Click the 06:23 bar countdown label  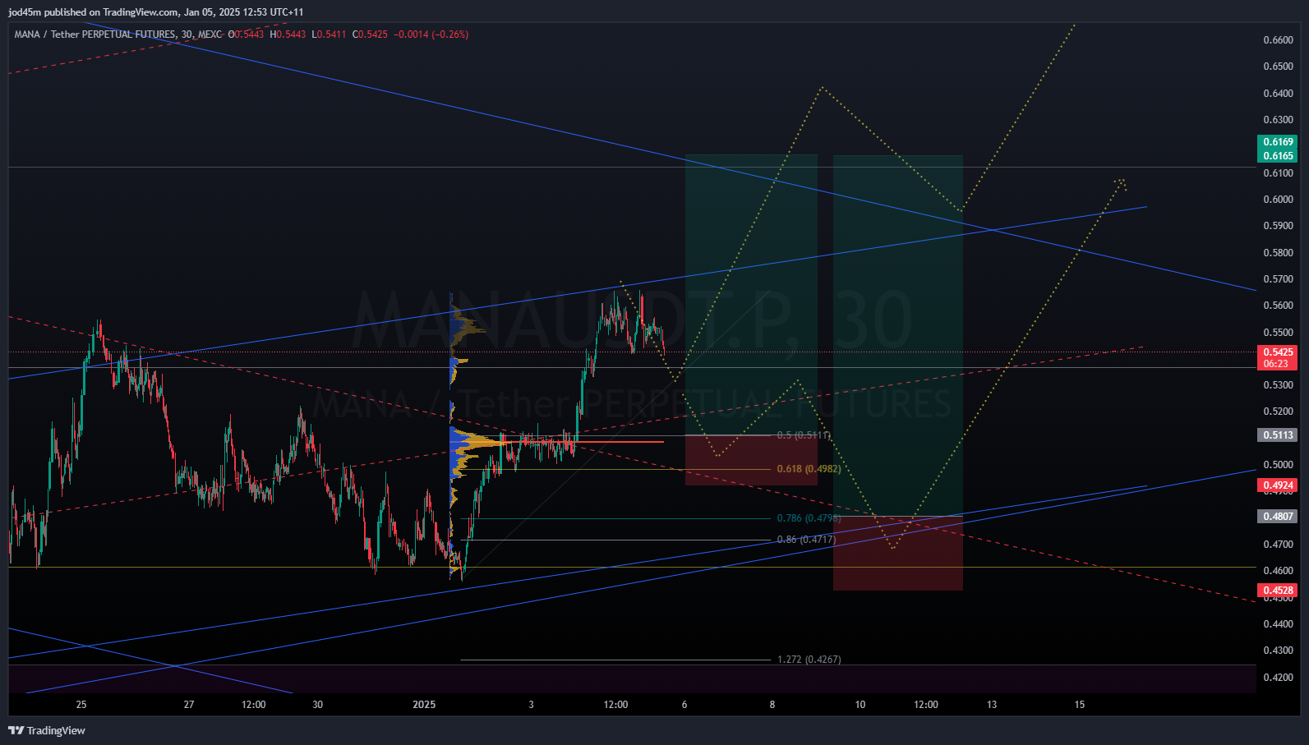(1276, 364)
